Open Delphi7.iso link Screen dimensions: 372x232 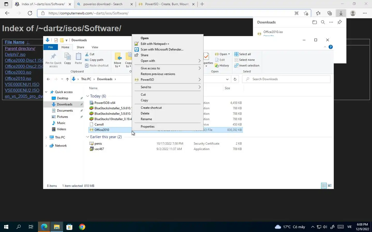point(15,54)
